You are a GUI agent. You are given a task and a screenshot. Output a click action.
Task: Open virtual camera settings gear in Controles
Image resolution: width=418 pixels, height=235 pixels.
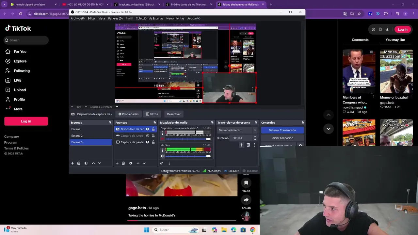[300, 146]
